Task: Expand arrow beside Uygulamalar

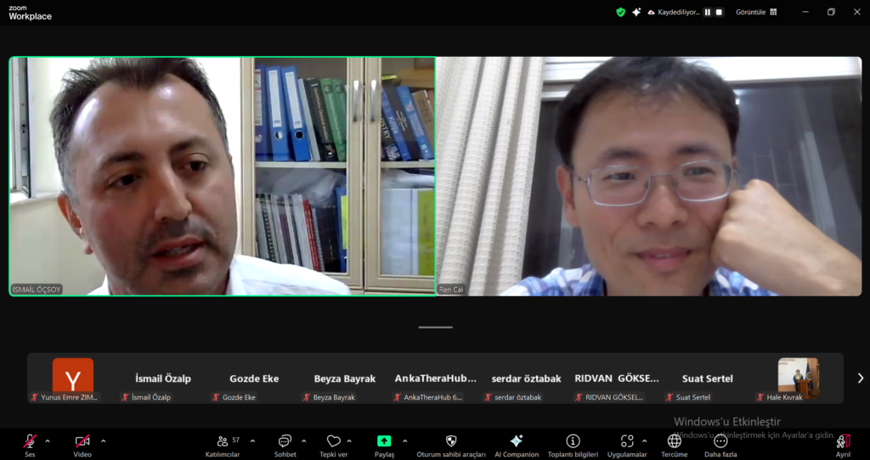Action: pyautogui.click(x=644, y=441)
